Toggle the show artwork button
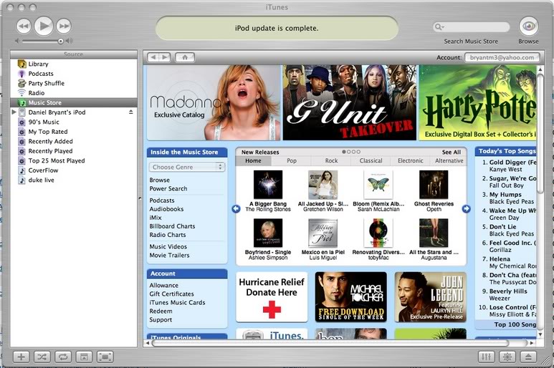 (84, 357)
